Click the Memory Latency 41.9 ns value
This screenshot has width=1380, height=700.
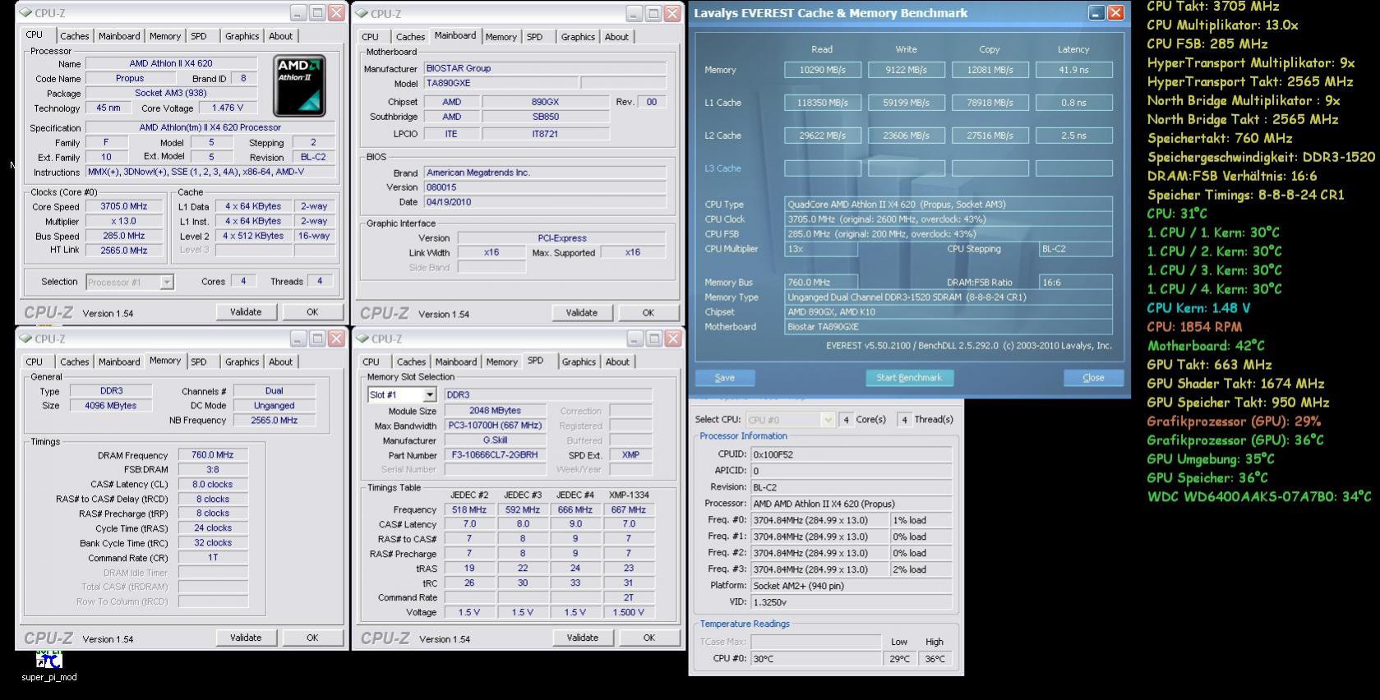1074,70
